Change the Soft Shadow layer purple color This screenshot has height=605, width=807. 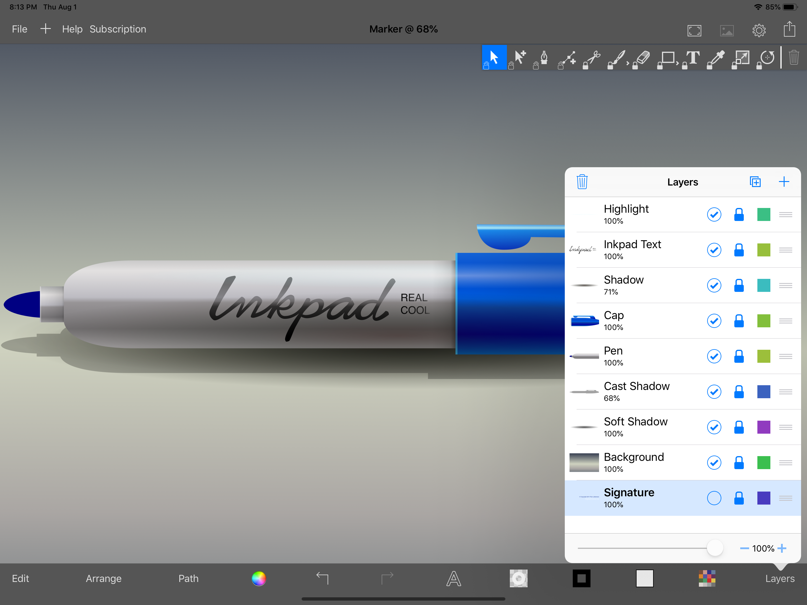pos(764,427)
